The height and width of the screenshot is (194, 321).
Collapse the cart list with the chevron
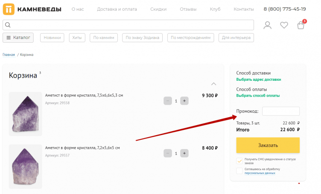(214, 84)
